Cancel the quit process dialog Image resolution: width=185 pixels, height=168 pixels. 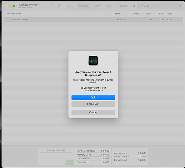pyautogui.click(x=93, y=112)
